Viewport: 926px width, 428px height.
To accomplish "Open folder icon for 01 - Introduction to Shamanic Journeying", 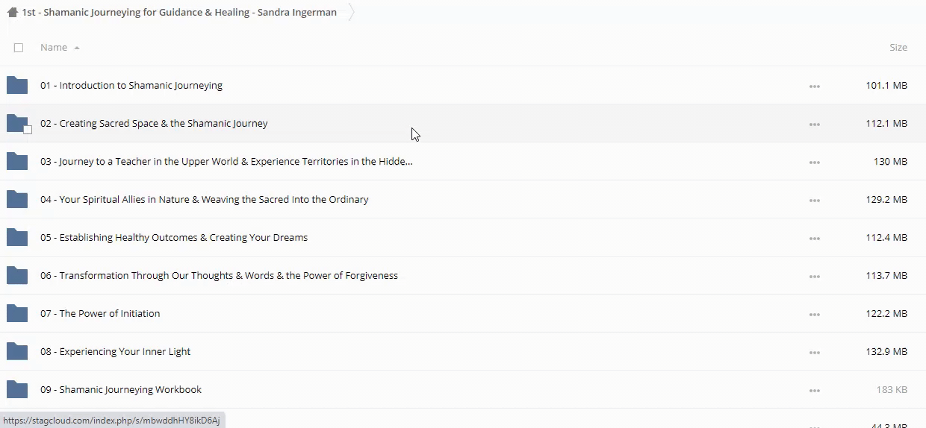I will [x=17, y=86].
